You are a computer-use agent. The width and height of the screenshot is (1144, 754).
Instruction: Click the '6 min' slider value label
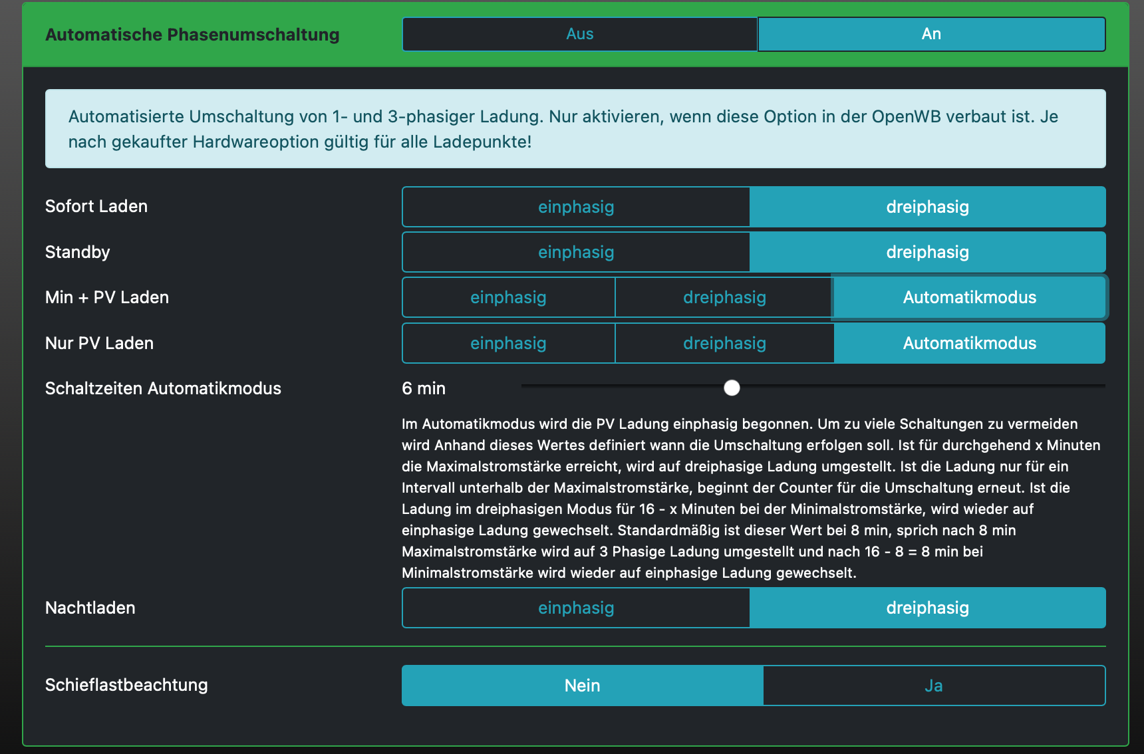tap(424, 388)
